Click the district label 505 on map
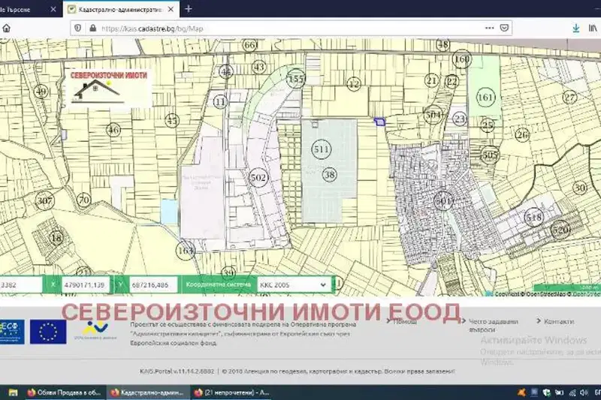Screen dimensions: 601x400 click(490, 155)
